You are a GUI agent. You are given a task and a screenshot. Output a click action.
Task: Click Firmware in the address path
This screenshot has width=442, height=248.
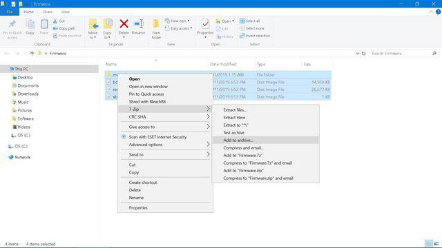click(58, 54)
